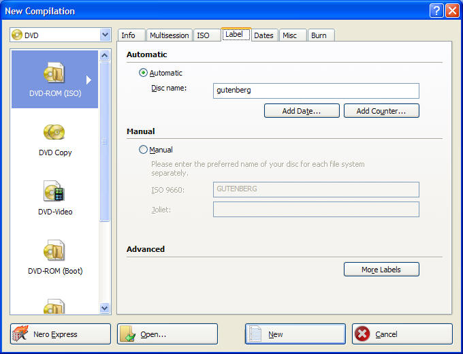Launch Nero Express
463x354 pixels.
(x=61, y=334)
